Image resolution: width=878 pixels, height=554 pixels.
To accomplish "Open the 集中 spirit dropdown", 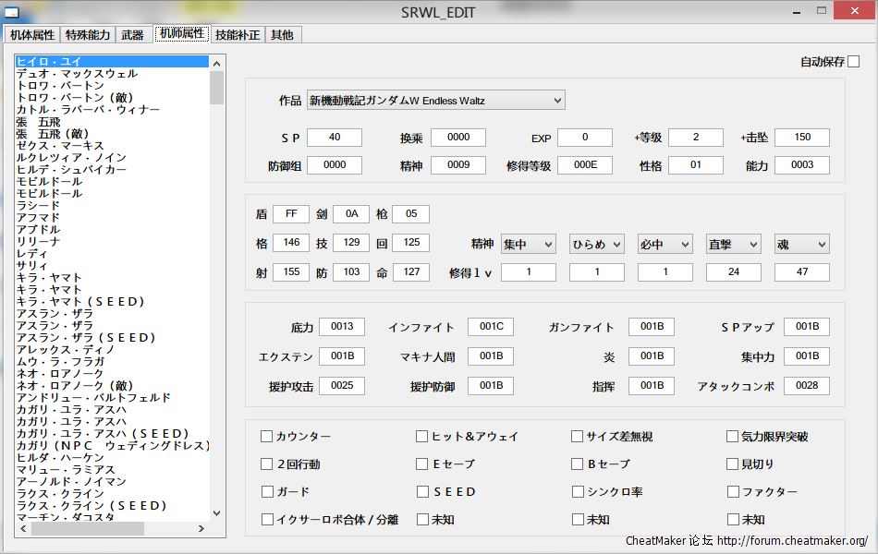I will [528, 245].
